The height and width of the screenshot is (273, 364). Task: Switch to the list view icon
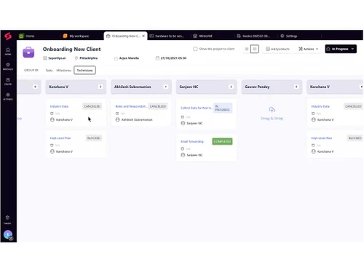coord(247,49)
